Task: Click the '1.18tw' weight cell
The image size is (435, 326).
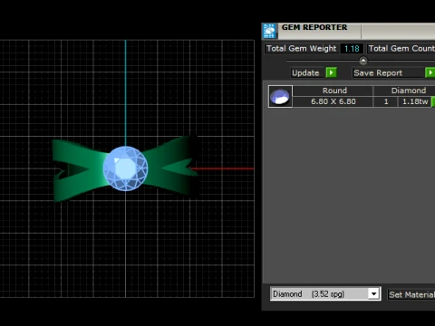Action: click(415, 101)
